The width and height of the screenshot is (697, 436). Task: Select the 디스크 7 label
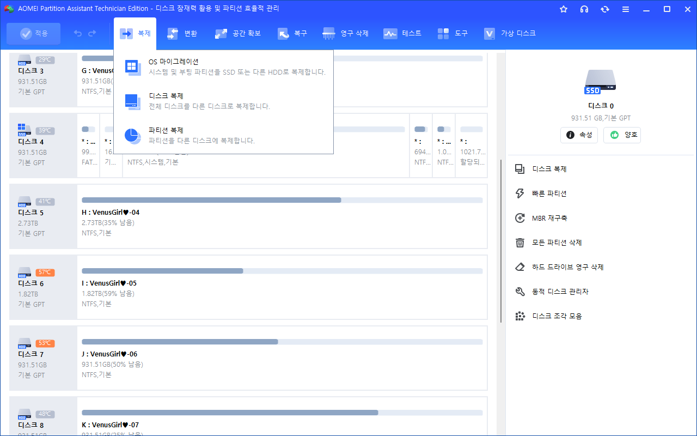(x=30, y=354)
